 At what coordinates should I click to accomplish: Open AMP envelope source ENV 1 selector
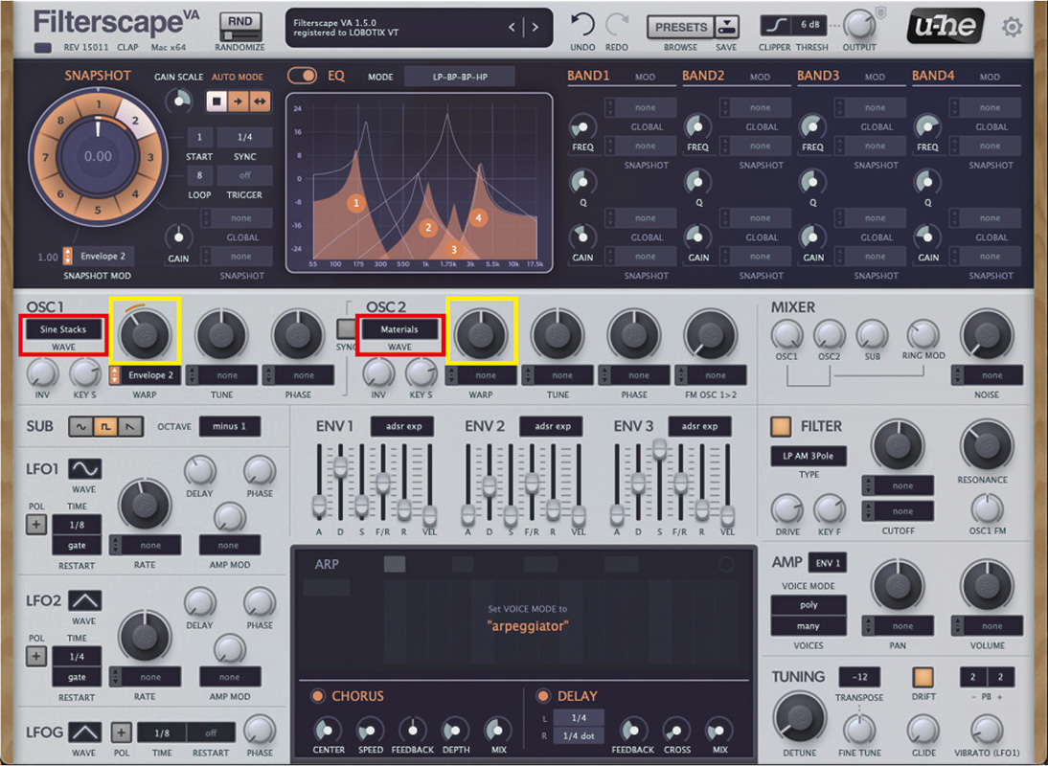click(x=828, y=563)
